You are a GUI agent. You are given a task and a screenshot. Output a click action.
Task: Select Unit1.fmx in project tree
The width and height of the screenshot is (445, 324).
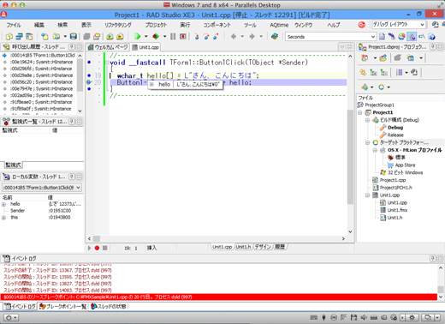[x=397, y=210]
